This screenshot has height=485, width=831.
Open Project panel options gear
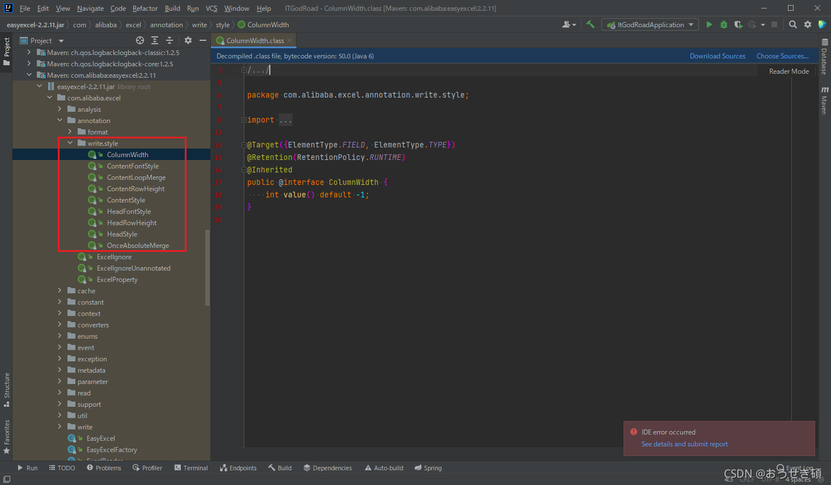click(188, 40)
